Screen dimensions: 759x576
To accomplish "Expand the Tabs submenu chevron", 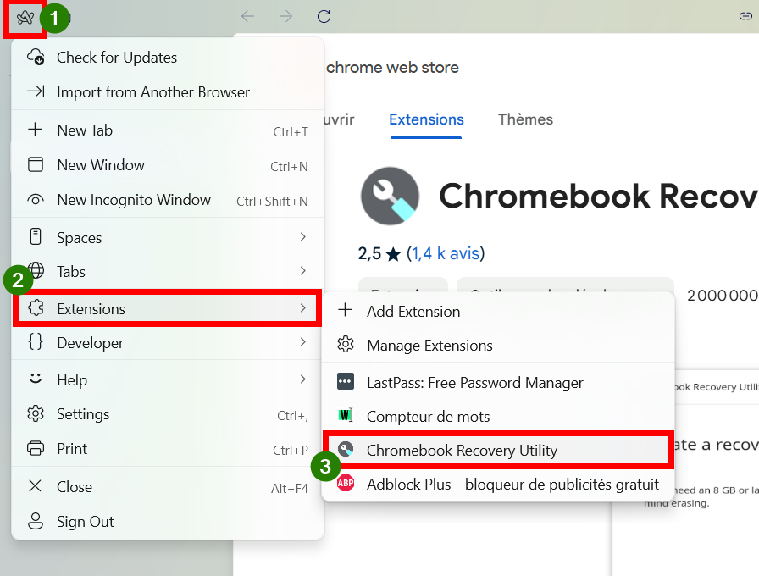I will 303,270.
